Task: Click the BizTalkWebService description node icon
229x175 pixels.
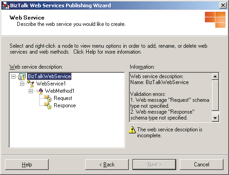Action: pos(22,76)
